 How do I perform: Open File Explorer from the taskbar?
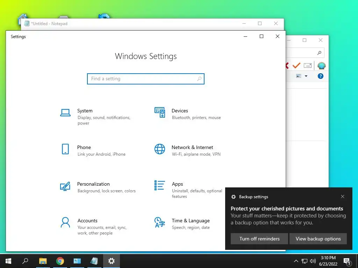(x=43, y=261)
